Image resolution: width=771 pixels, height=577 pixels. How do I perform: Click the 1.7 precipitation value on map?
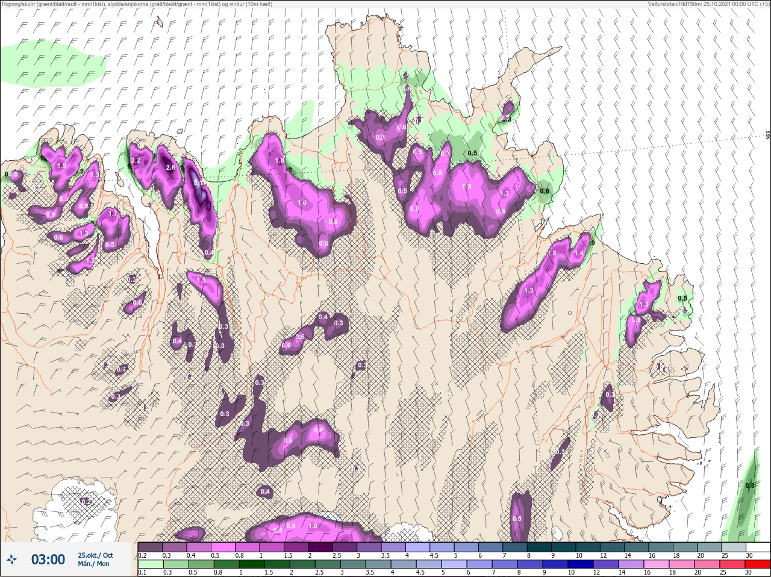pyautogui.click(x=112, y=213)
